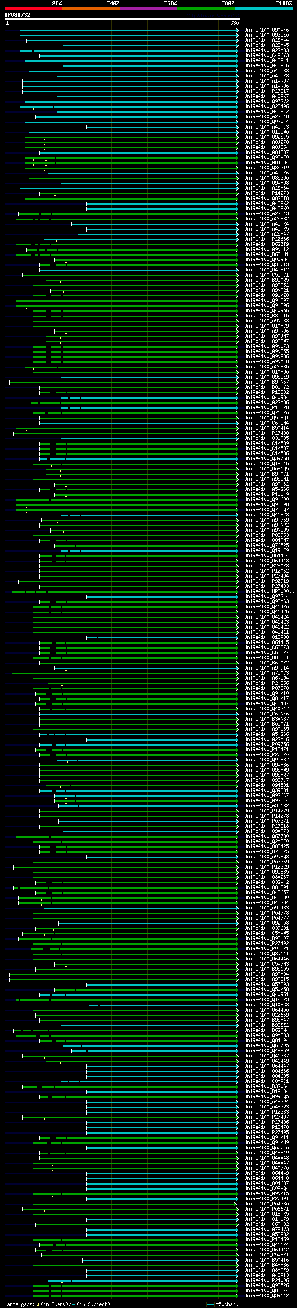Click the UniRef100_Q41426 label
Image resolution: width=297 pixels, height=1308 pixels.
(x=266, y=606)
